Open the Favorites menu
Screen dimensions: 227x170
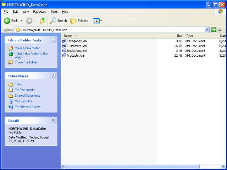coord(39,12)
